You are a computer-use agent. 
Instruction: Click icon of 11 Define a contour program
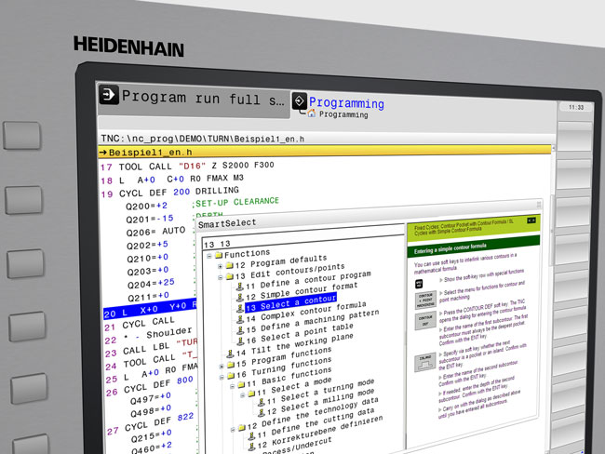pyautogui.click(x=240, y=287)
